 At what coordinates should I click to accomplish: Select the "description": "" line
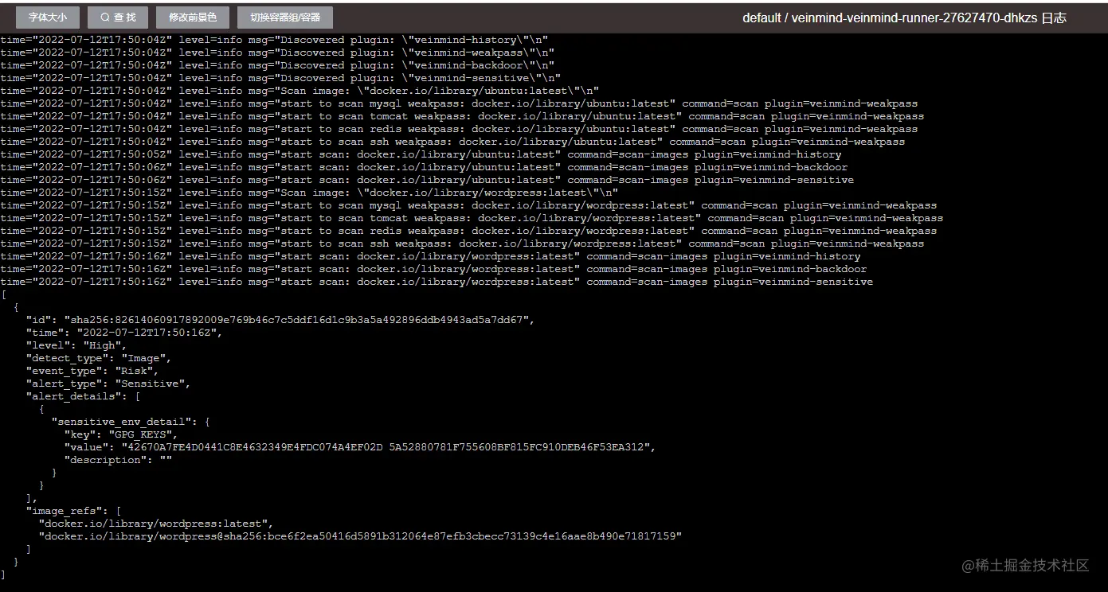click(118, 460)
